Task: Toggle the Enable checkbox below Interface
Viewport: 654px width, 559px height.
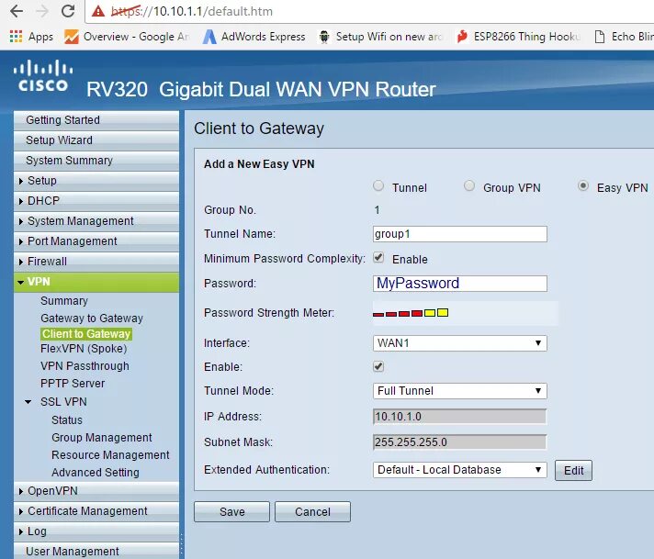Action: [378, 366]
